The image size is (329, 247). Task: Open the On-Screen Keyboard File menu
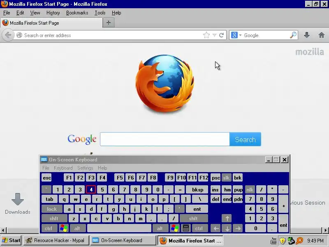(x=46, y=168)
